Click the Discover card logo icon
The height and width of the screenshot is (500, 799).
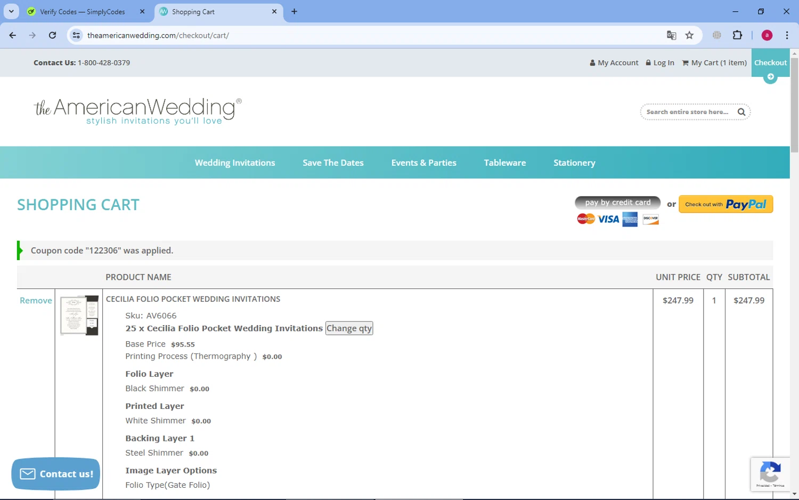[650, 219]
